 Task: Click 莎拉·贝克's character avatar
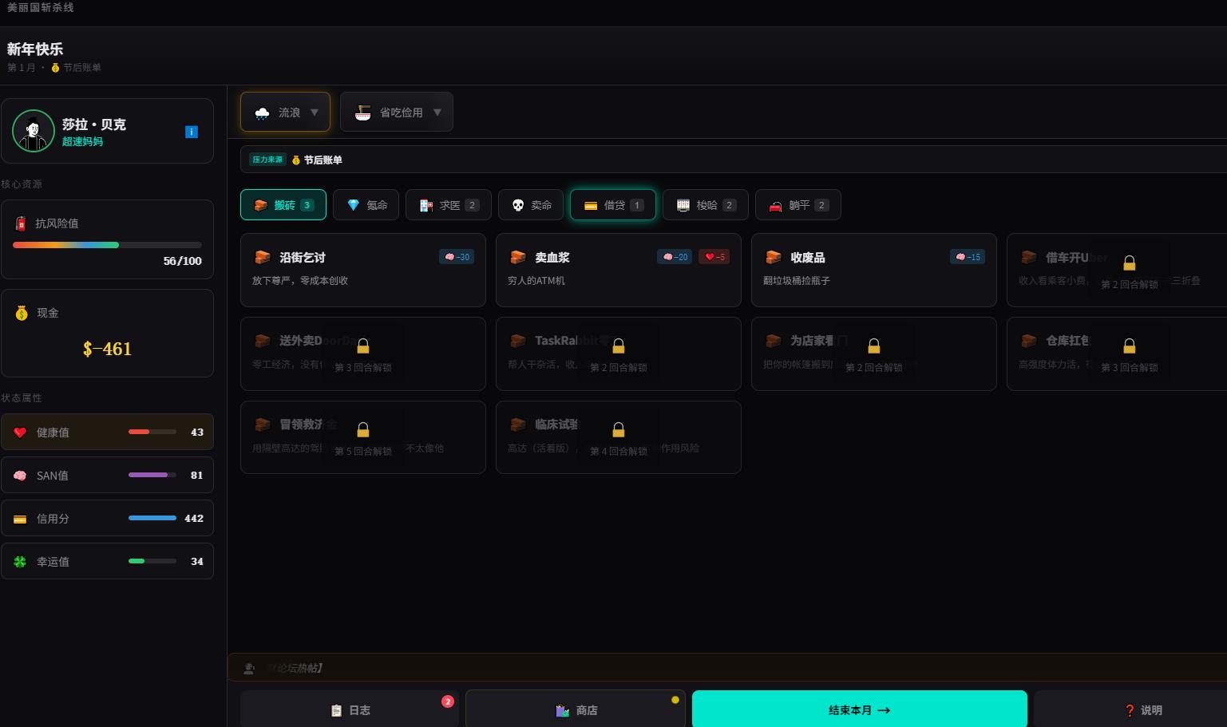click(x=34, y=131)
